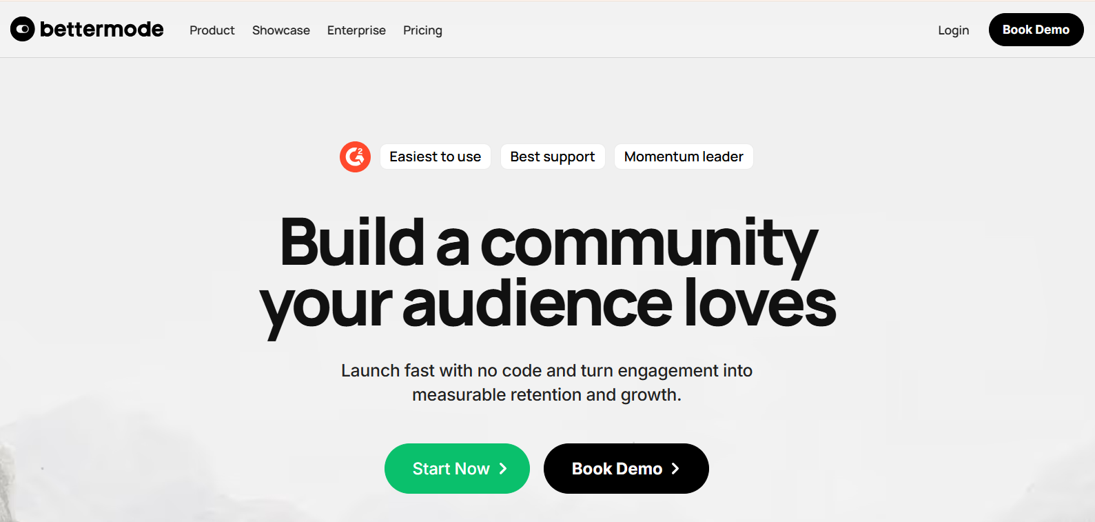View the Pricing page
This screenshot has width=1095, height=522.
coord(422,30)
